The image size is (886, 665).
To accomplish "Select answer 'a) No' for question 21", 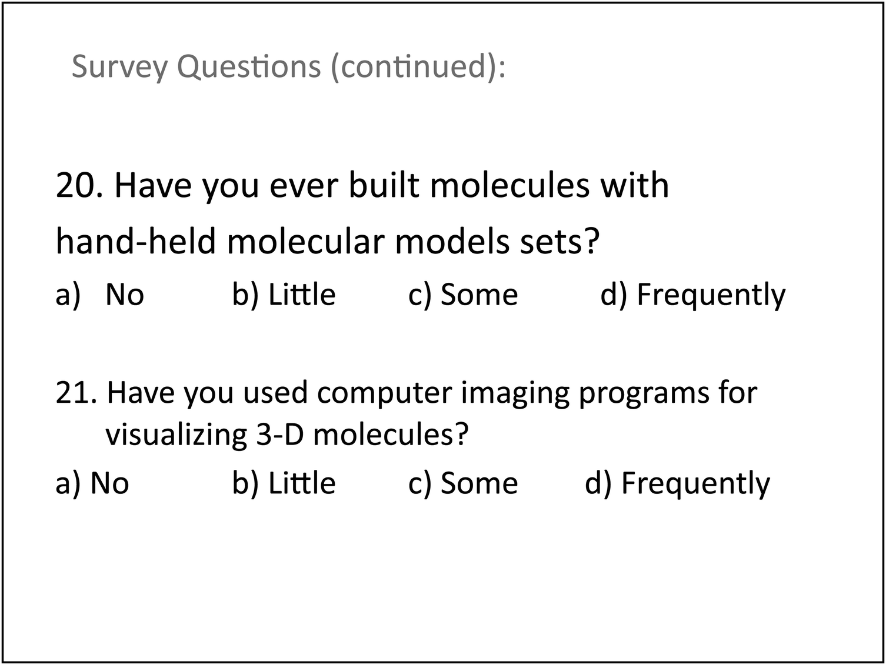I will (92, 483).
